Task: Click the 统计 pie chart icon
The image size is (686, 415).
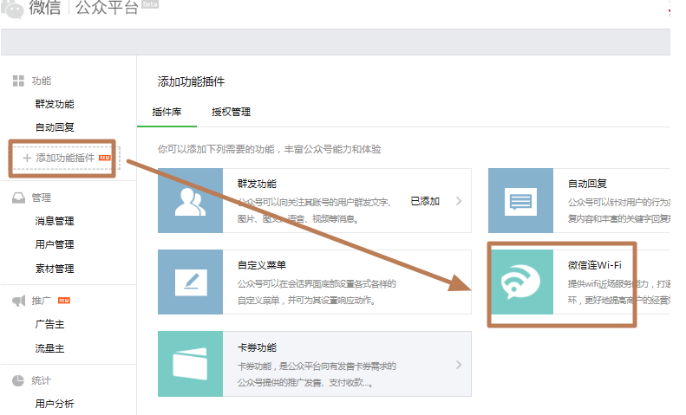Action: (x=18, y=380)
